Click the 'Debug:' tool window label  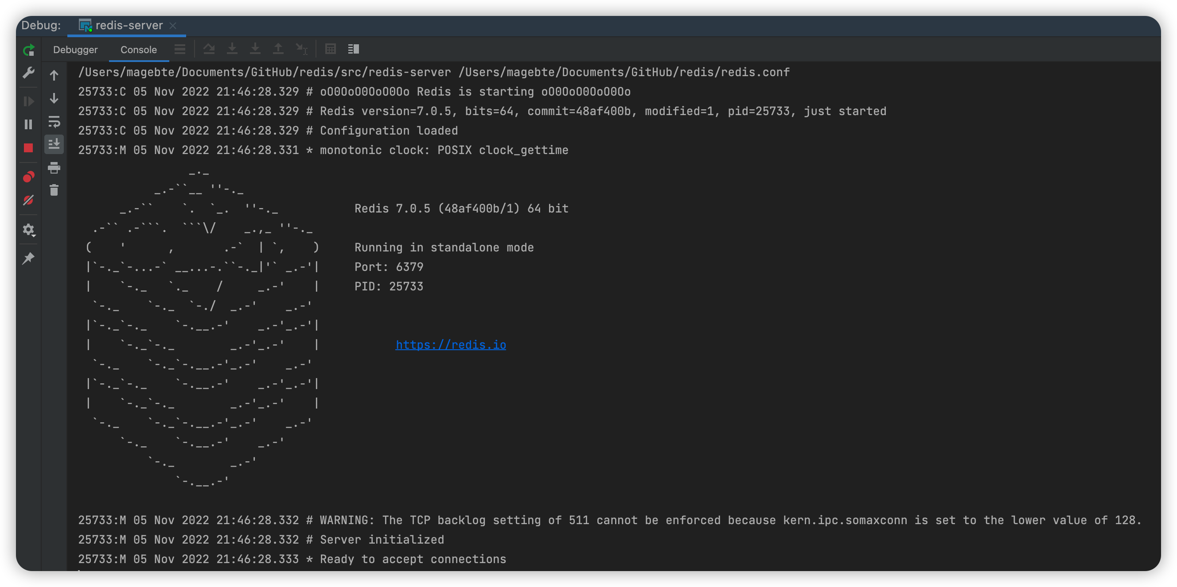pyautogui.click(x=41, y=25)
